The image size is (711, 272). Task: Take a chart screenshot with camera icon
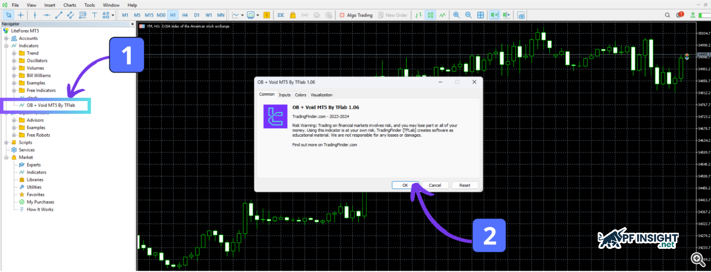[521, 15]
